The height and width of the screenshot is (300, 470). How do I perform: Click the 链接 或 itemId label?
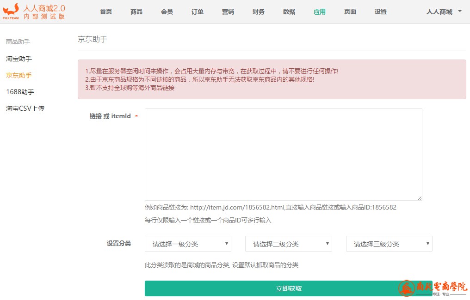[x=110, y=116]
